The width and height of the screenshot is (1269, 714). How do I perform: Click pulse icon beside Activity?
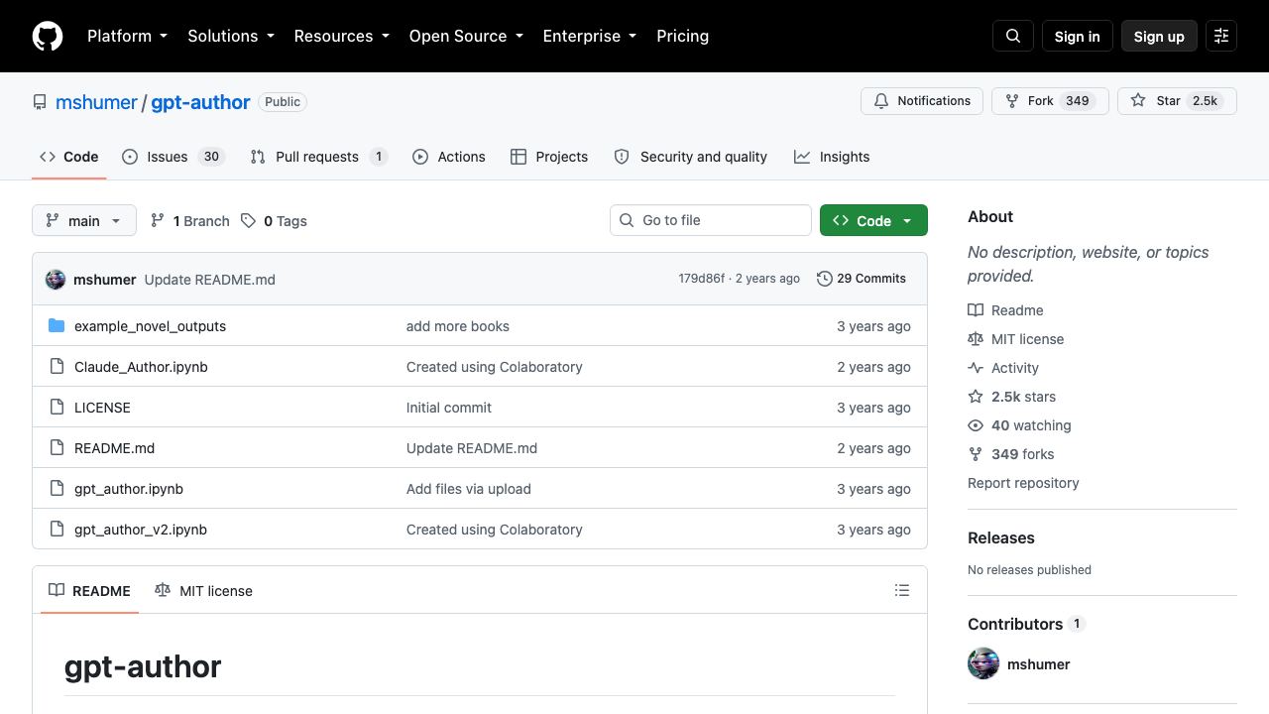pos(976,368)
